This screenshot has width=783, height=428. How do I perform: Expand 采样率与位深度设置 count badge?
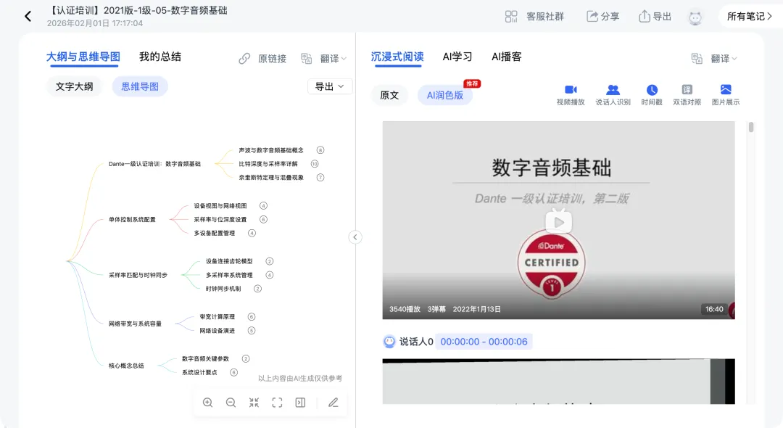pos(264,219)
